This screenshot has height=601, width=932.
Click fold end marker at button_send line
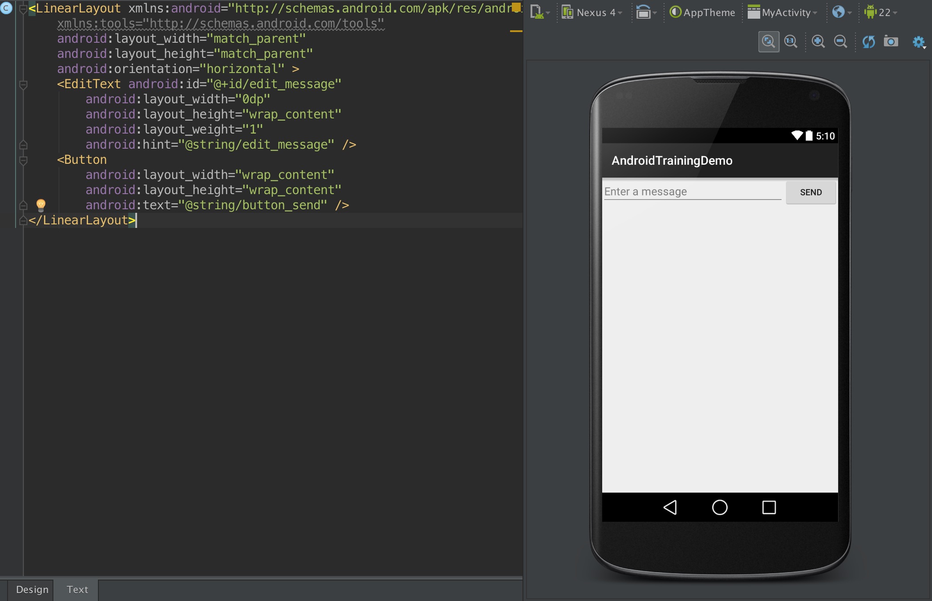(x=23, y=205)
